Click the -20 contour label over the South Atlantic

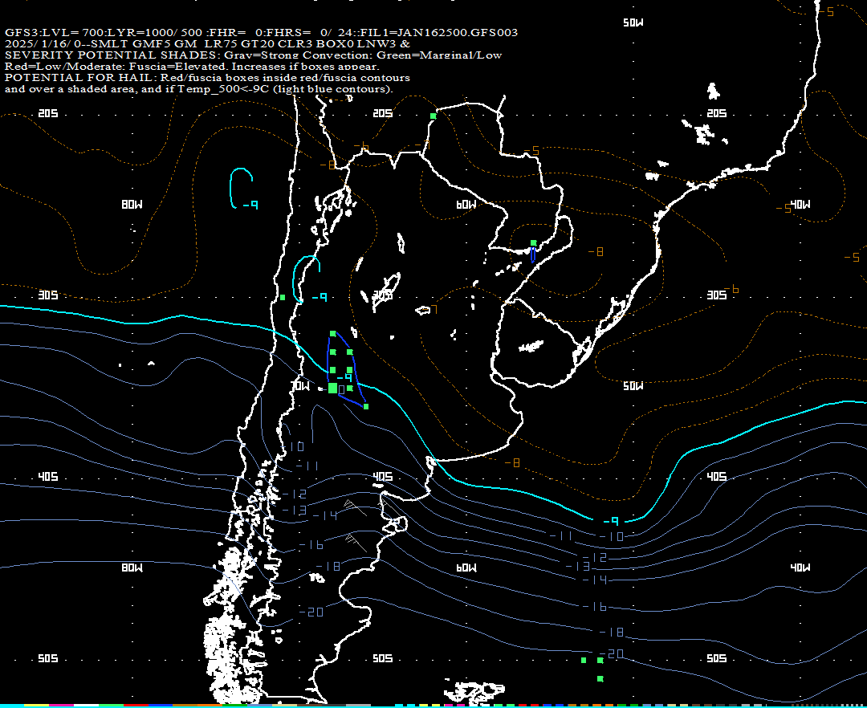[x=612, y=654]
